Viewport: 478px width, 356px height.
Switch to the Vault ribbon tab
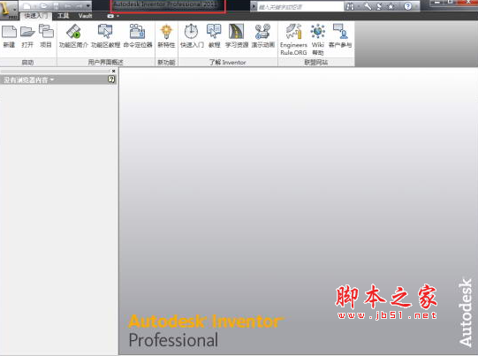coord(85,16)
